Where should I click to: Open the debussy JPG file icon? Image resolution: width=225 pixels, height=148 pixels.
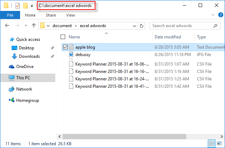click(71, 55)
